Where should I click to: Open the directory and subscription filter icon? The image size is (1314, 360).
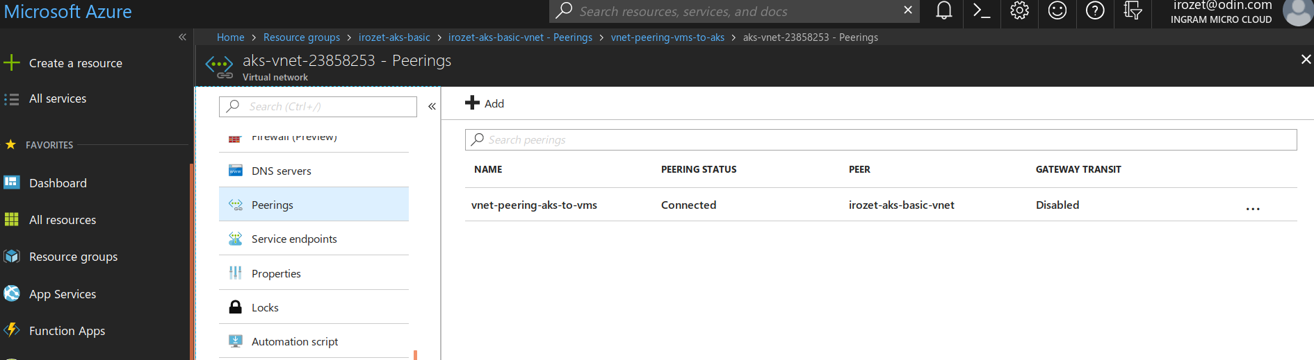click(1133, 10)
